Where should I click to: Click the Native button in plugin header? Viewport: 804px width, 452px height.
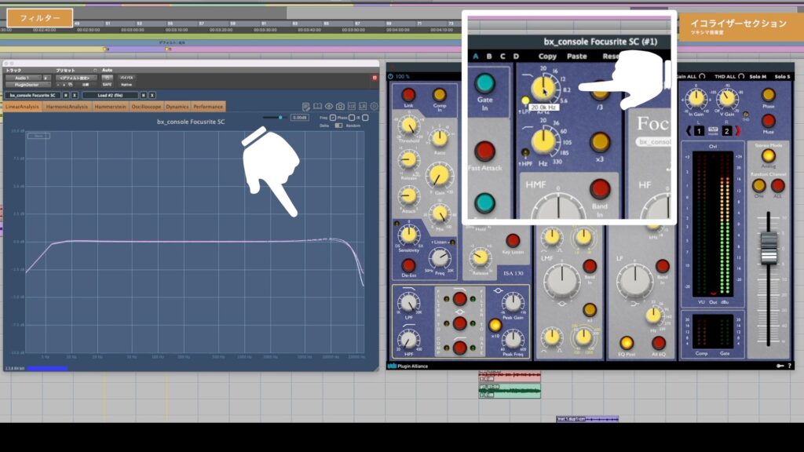click(x=126, y=85)
